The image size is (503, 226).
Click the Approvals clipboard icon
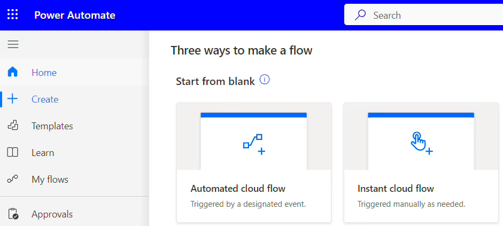coord(13,214)
